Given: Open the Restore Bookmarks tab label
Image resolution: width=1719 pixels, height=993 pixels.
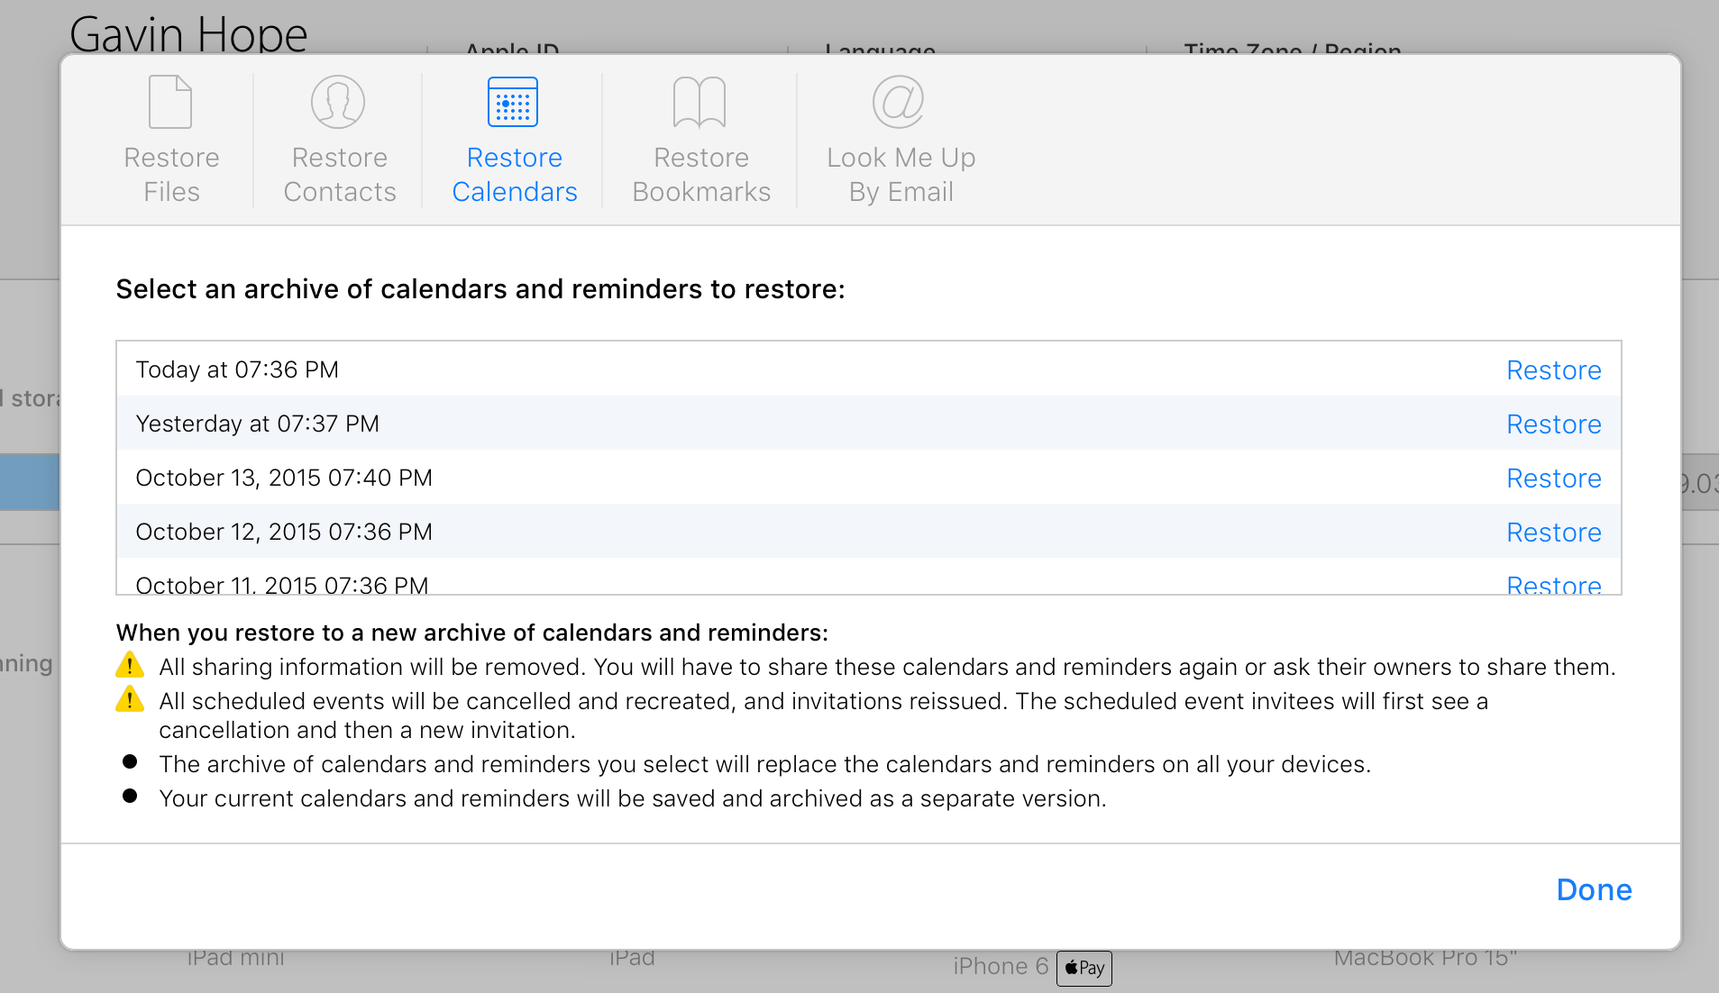Looking at the screenshot, I should click(x=701, y=175).
